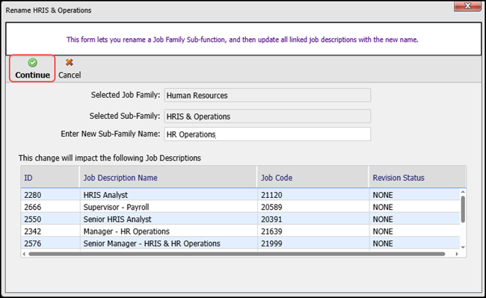Screen dimensions: 486x298
Task: Close the Rename HRIS & Operations dialog
Action: pos(467,6)
